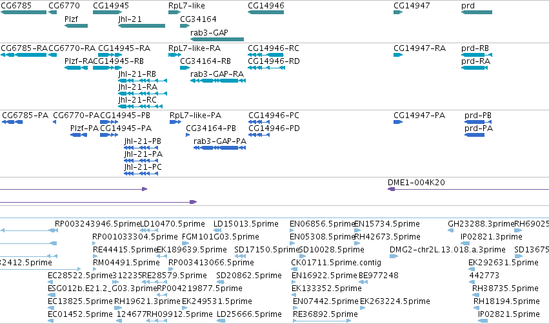
Task: Select the prd-PB protein
Action: (x=478, y=122)
